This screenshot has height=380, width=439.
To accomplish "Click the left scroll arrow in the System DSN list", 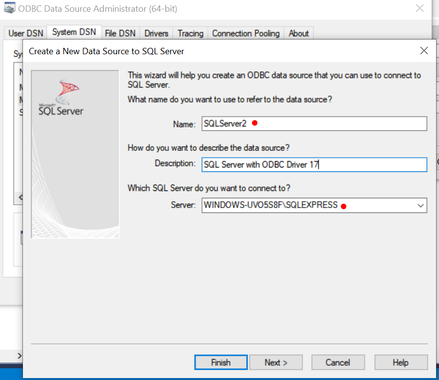I will point(21,197).
